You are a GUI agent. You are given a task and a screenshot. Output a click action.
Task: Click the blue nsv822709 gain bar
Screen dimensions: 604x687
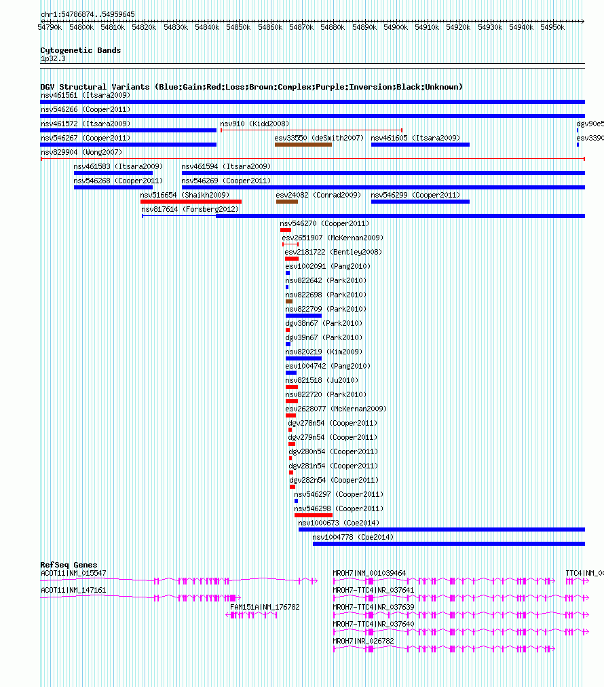click(x=303, y=316)
